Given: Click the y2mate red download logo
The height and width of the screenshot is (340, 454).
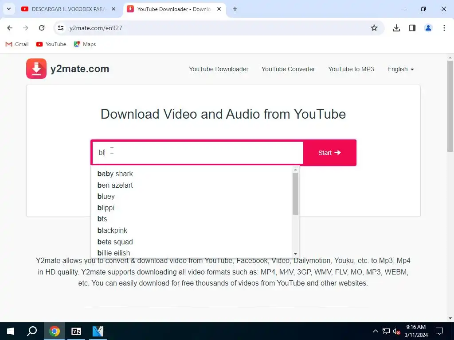Looking at the screenshot, I should pos(36,69).
